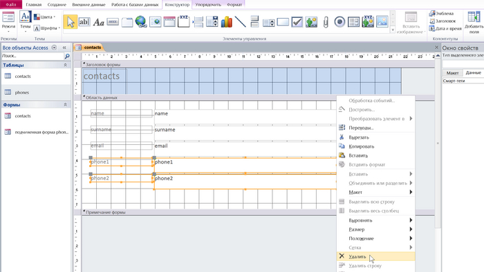Select the Данные tab in Property Sheet

[x=473, y=72]
